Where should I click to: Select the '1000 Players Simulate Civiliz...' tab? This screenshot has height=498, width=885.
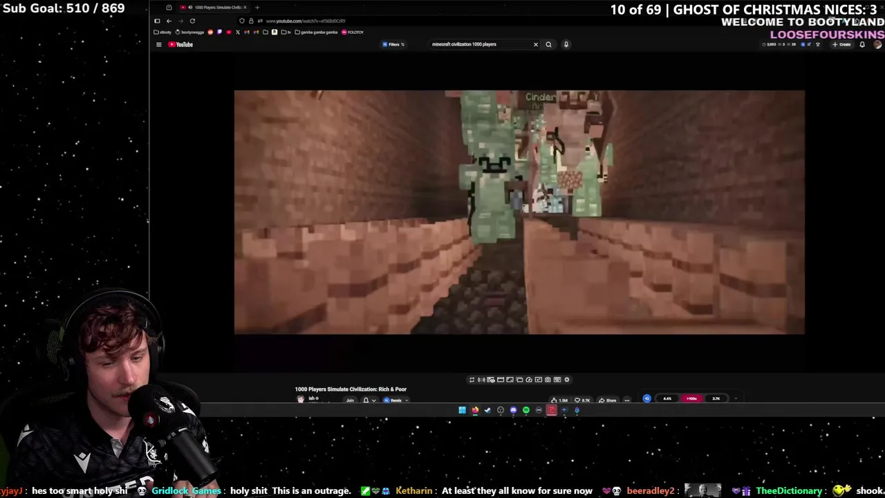pos(213,8)
